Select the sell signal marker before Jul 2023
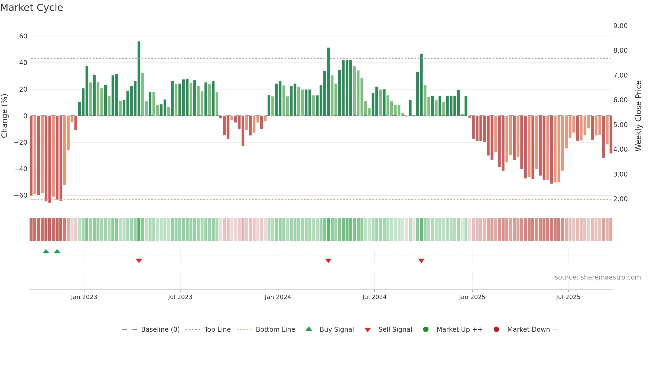650x365 pixels. click(x=139, y=261)
